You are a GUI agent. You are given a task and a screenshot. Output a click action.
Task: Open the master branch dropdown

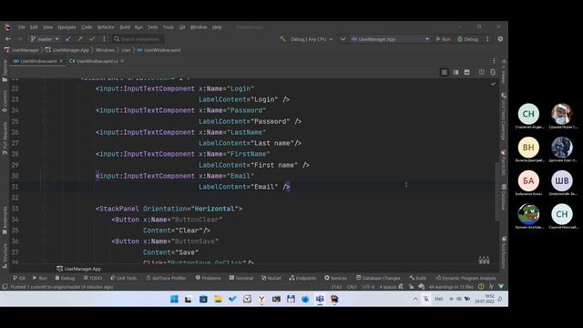pyautogui.click(x=45, y=39)
